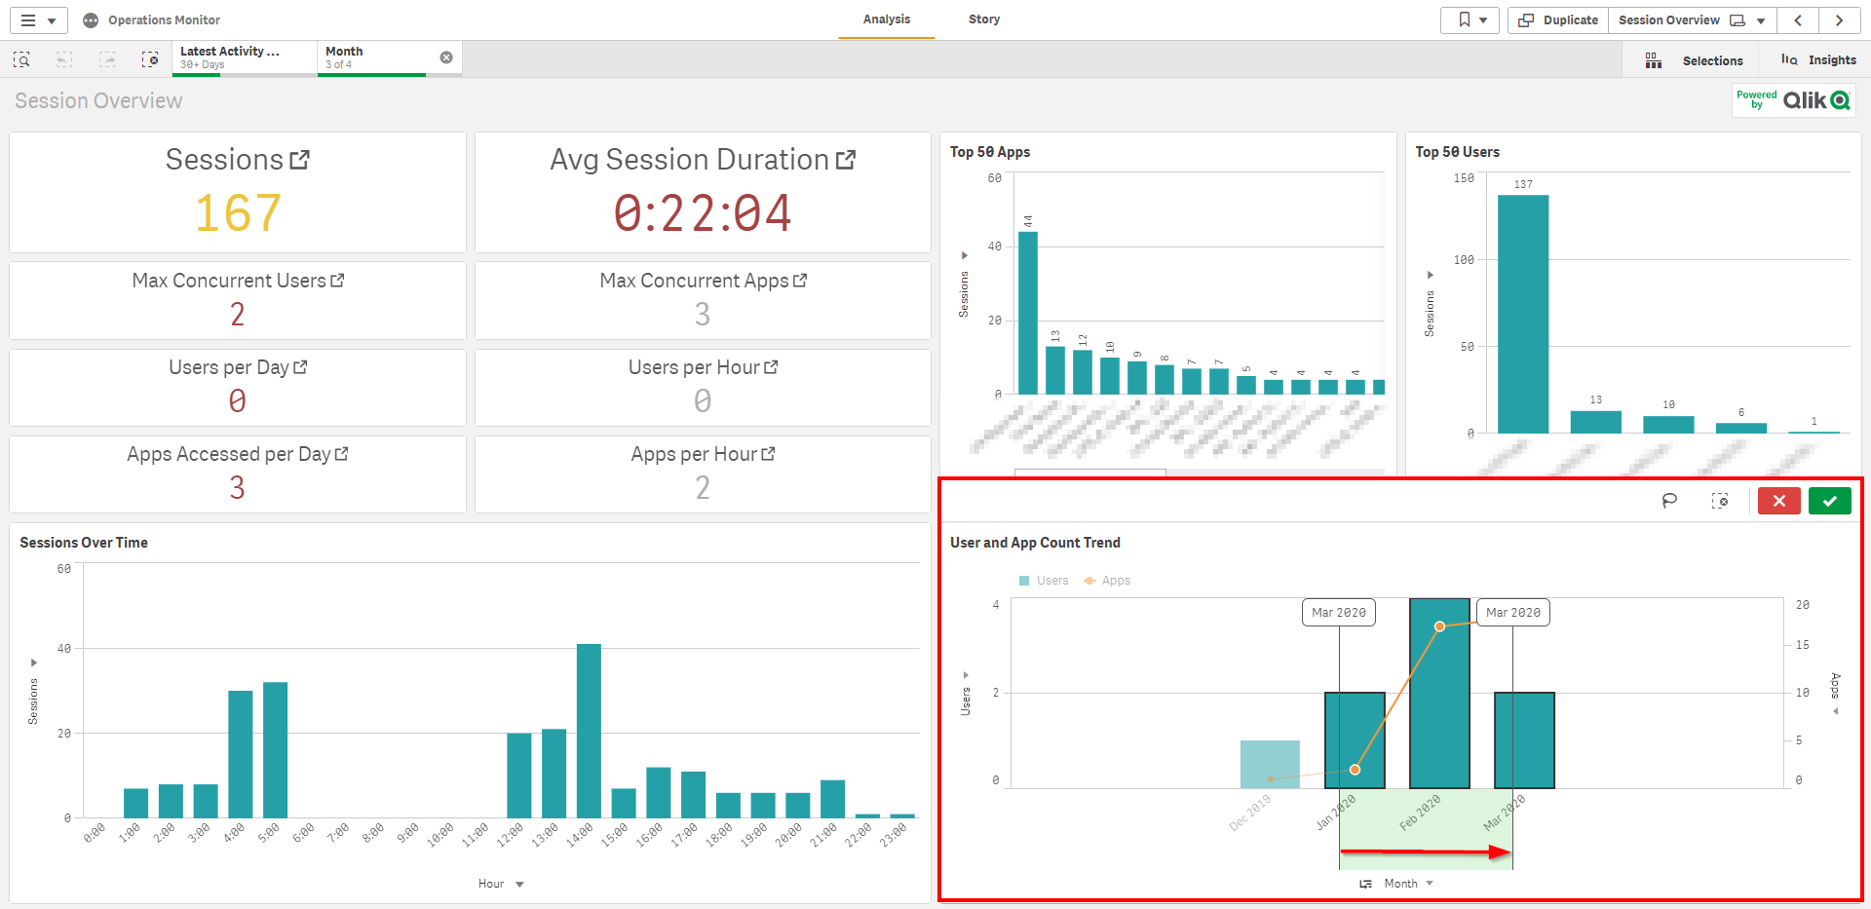
Task: Open the Insights panel
Action: click(x=1818, y=59)
